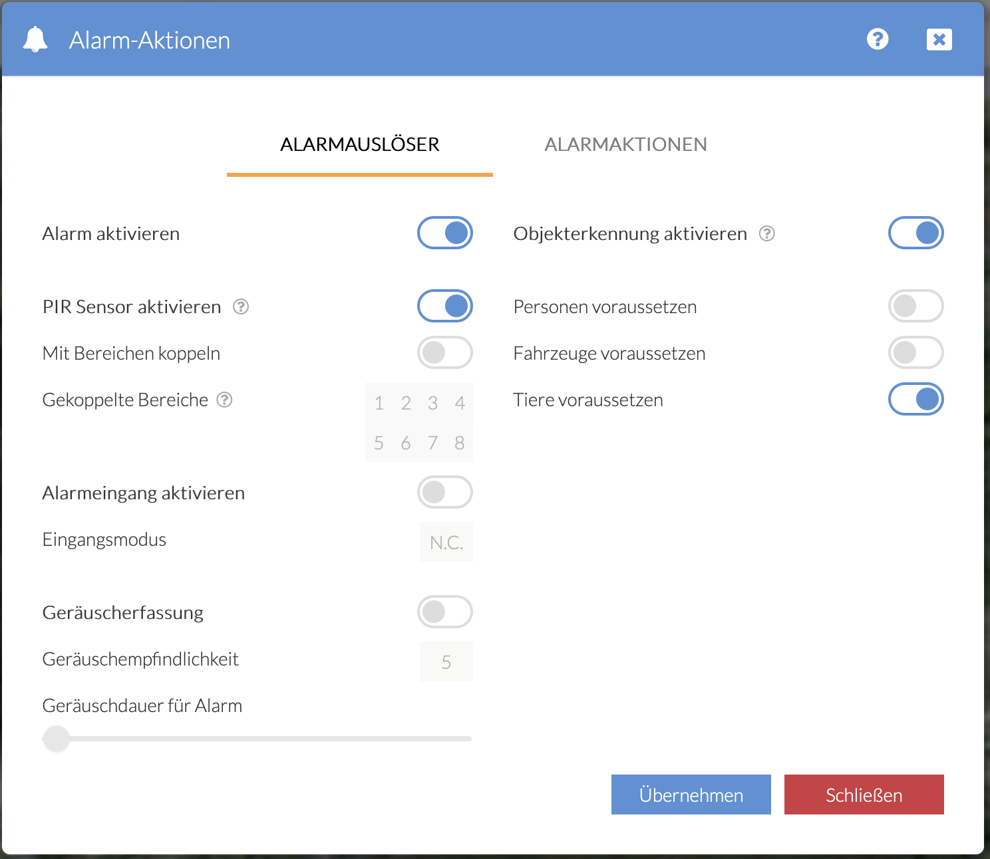Disable Tiere voraussetzen switch

pyautogui.click(x=916, y=399)
